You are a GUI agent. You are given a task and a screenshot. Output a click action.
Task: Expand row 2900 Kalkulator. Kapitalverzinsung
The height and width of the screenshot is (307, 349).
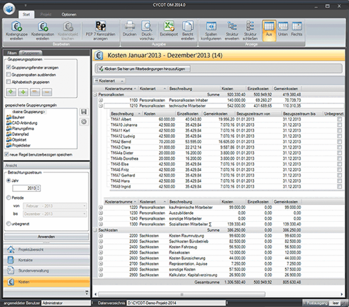[101, 275]
